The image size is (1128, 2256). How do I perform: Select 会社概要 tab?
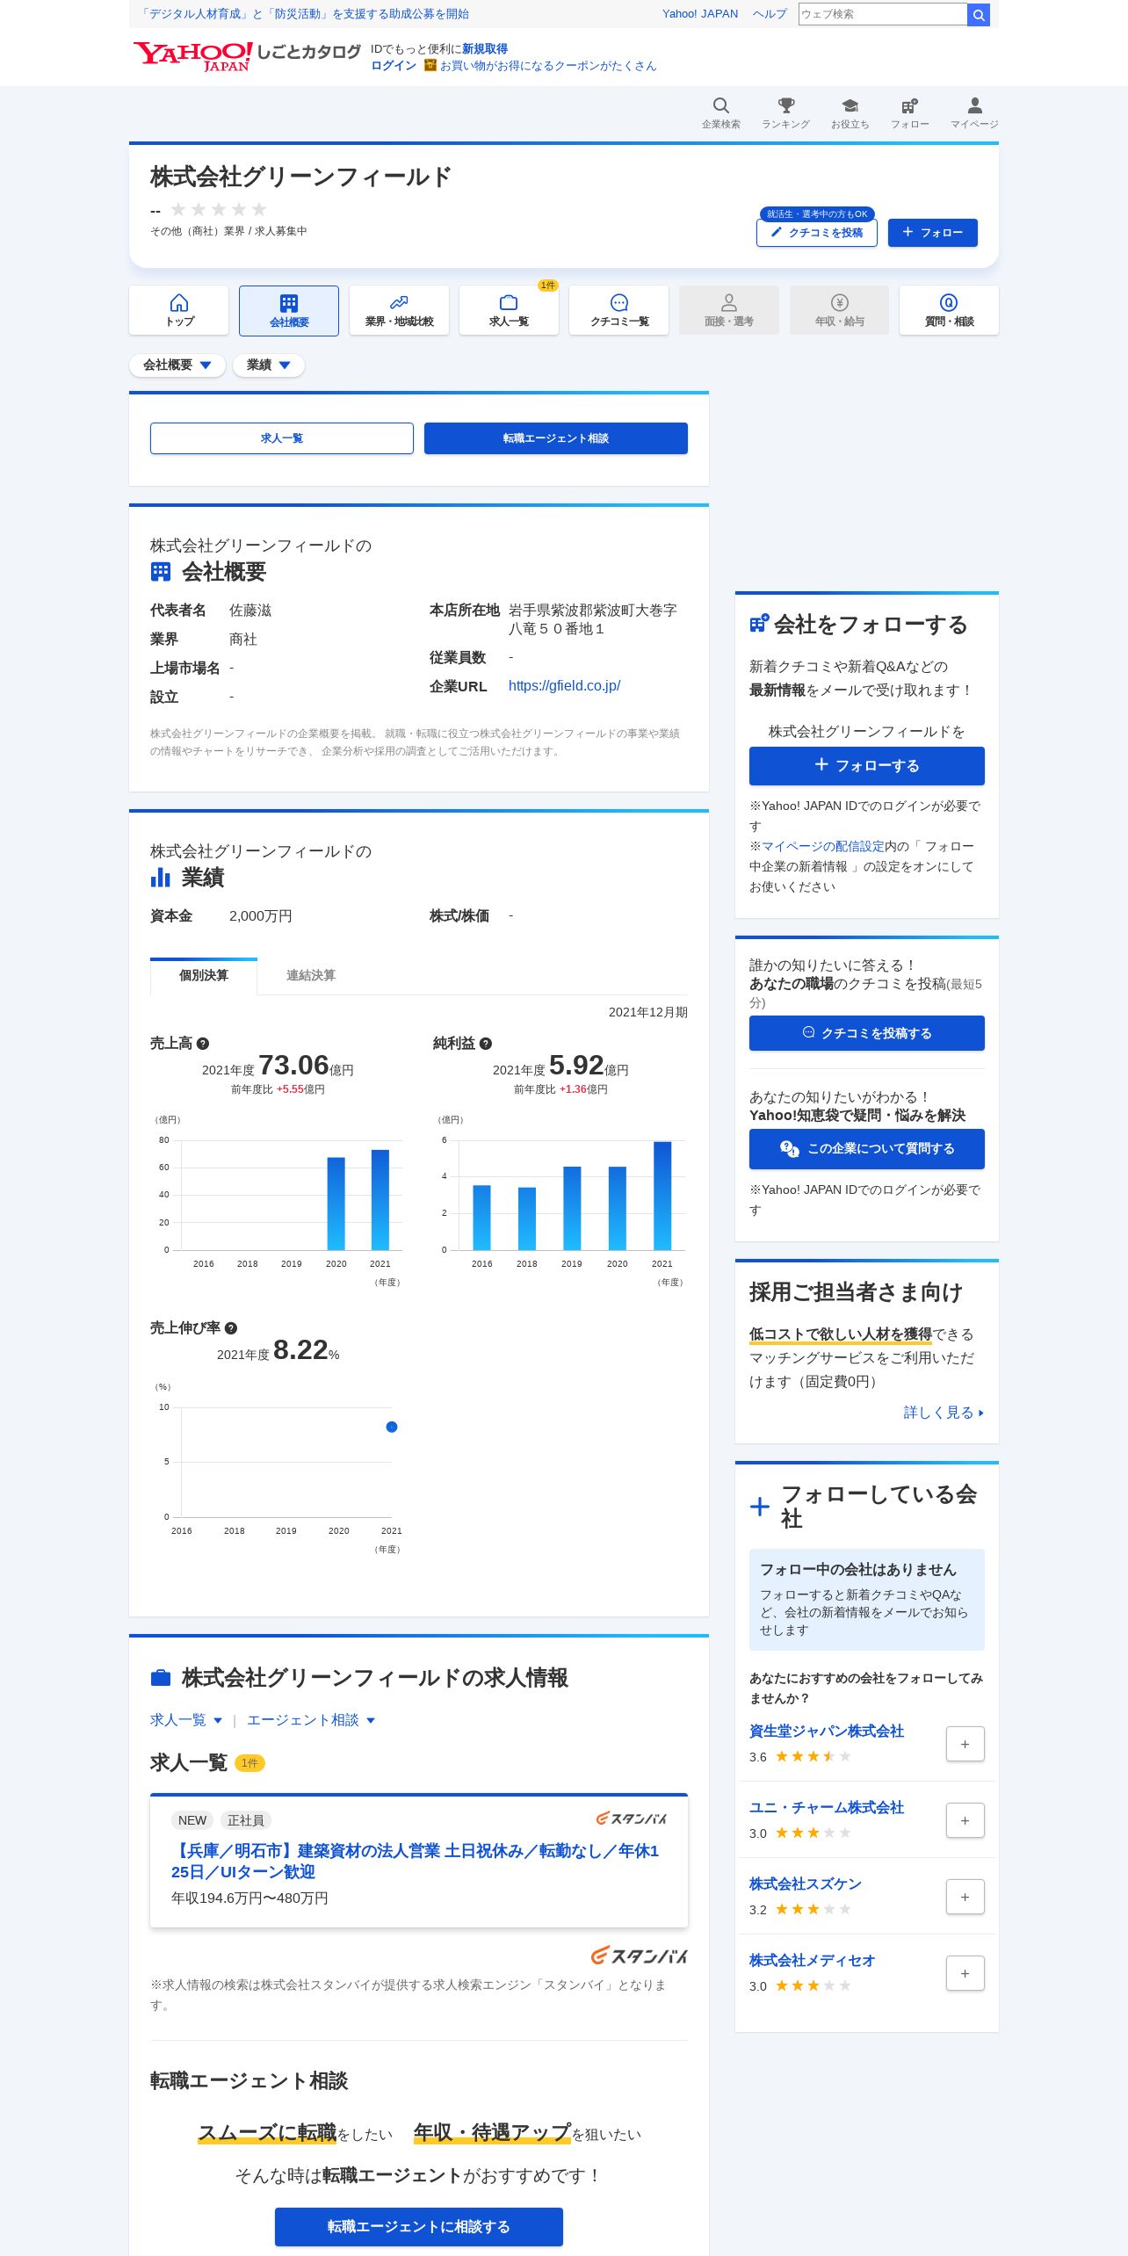[x=289, y=310]
